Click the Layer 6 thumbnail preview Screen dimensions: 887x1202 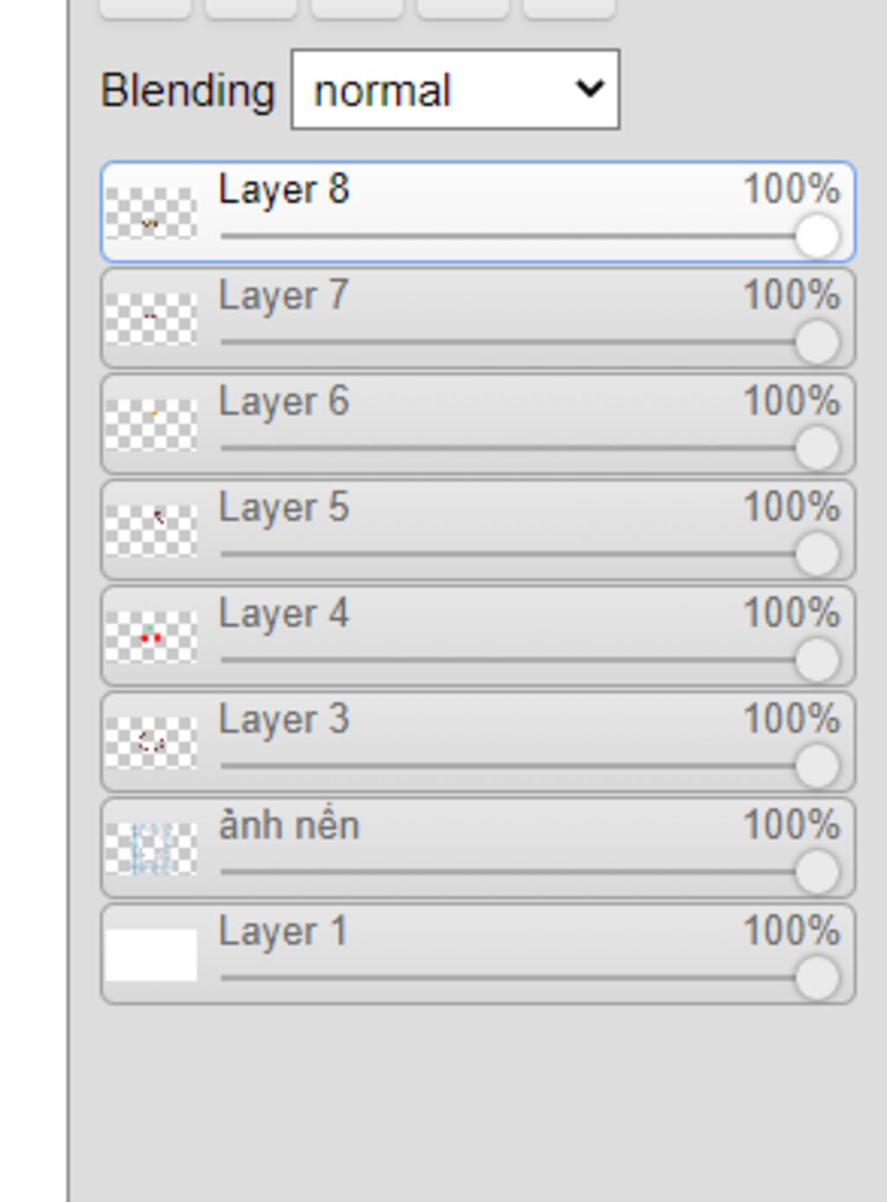click(151, 424)
